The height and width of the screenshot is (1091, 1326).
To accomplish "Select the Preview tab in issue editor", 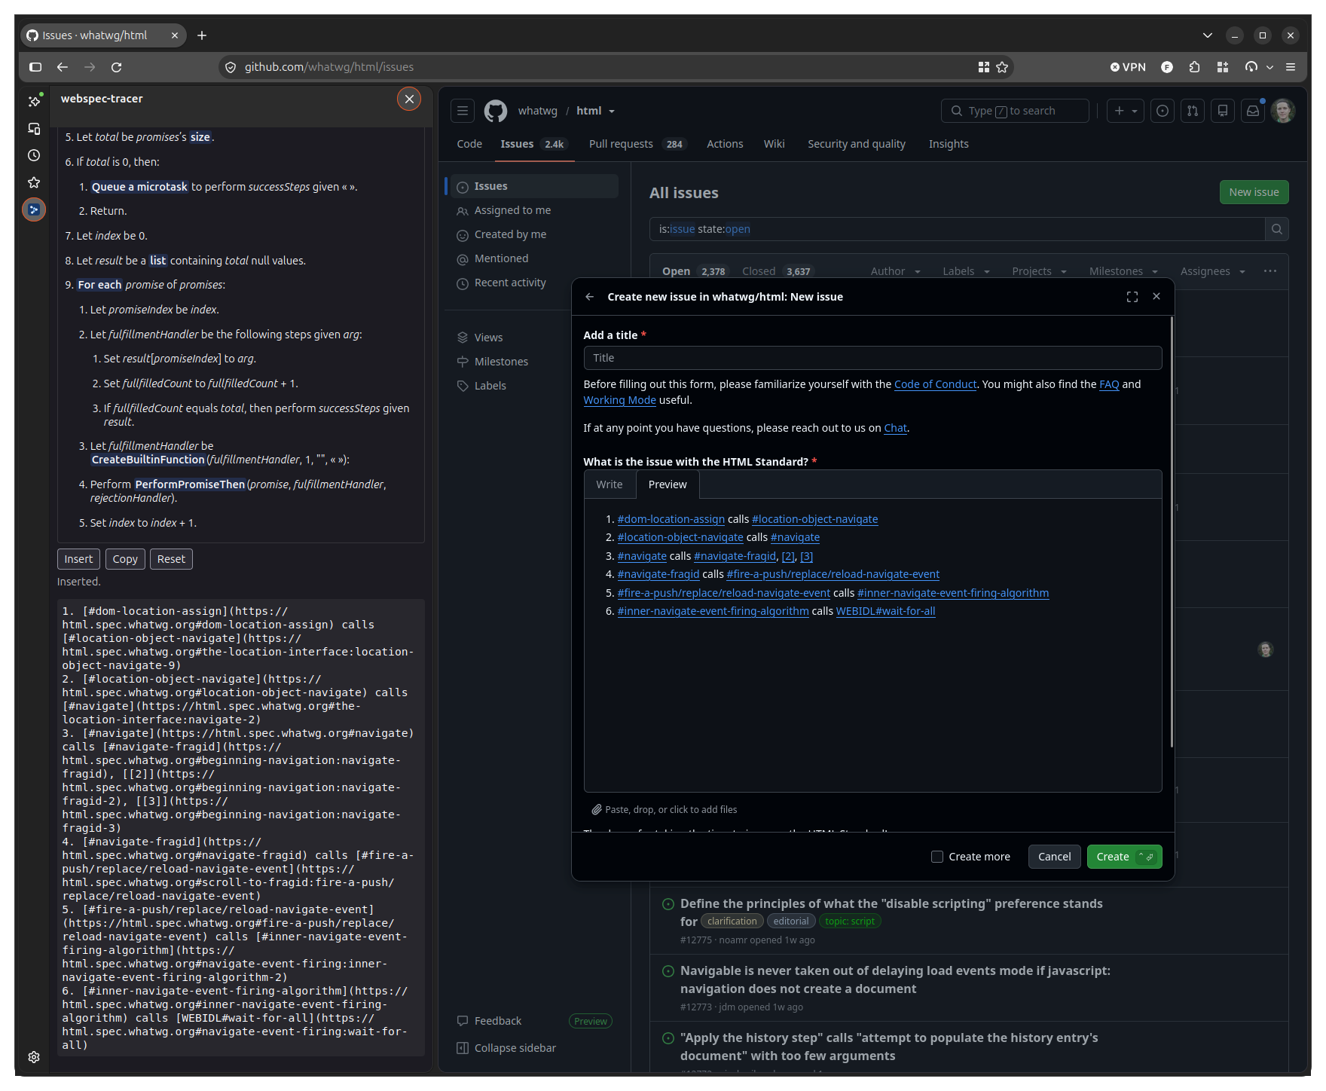I will coord(668,484).
